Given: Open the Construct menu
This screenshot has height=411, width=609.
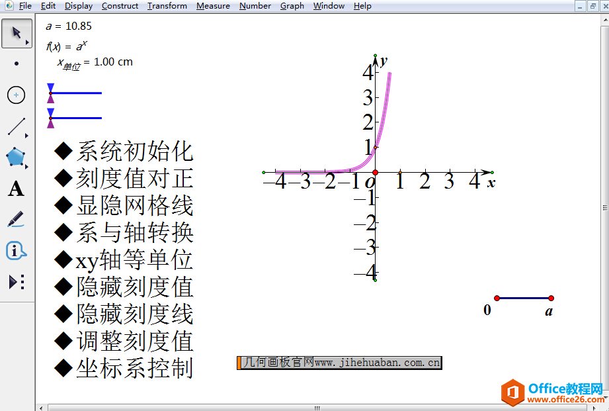Looking at the screenshot, I should [120, 6].
